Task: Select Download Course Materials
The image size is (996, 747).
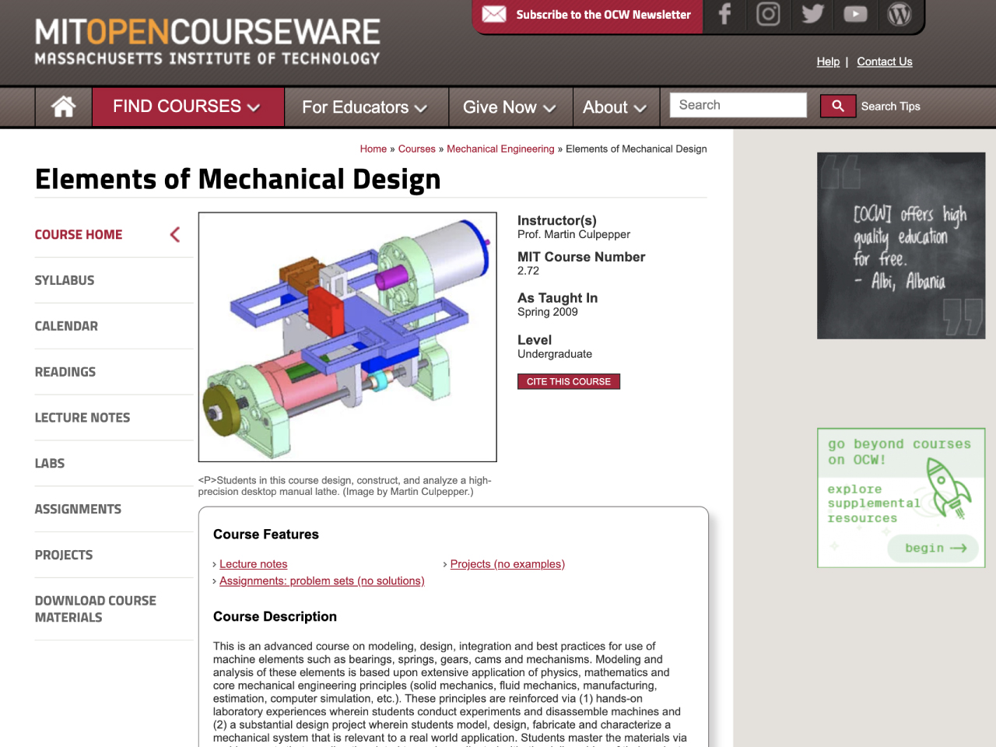Action: (96, 609)
